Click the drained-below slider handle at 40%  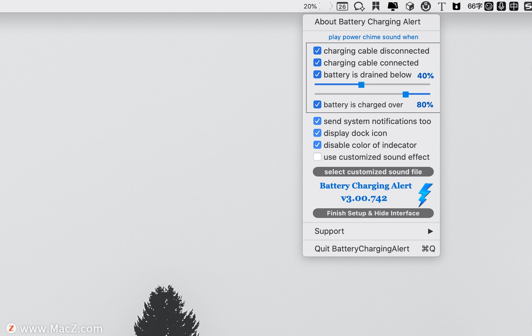361,85
